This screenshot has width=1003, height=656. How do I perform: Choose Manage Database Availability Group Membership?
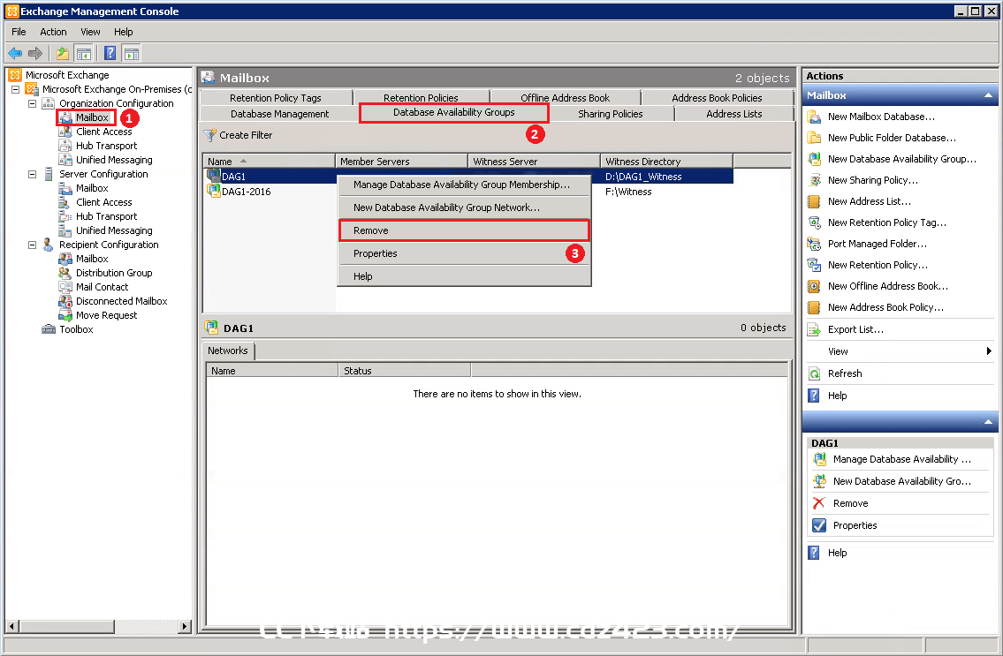(464, 185)
